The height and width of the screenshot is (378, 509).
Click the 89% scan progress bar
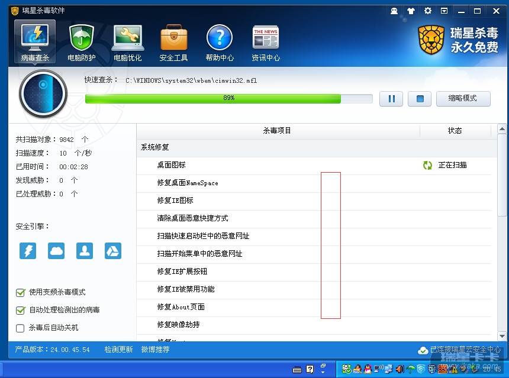pos(229,98)
